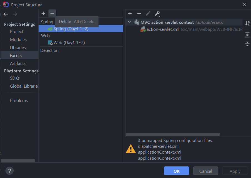This screenshot has width=251, height=178.
Task: Open the Modules settings page
Action: (18, 40)
